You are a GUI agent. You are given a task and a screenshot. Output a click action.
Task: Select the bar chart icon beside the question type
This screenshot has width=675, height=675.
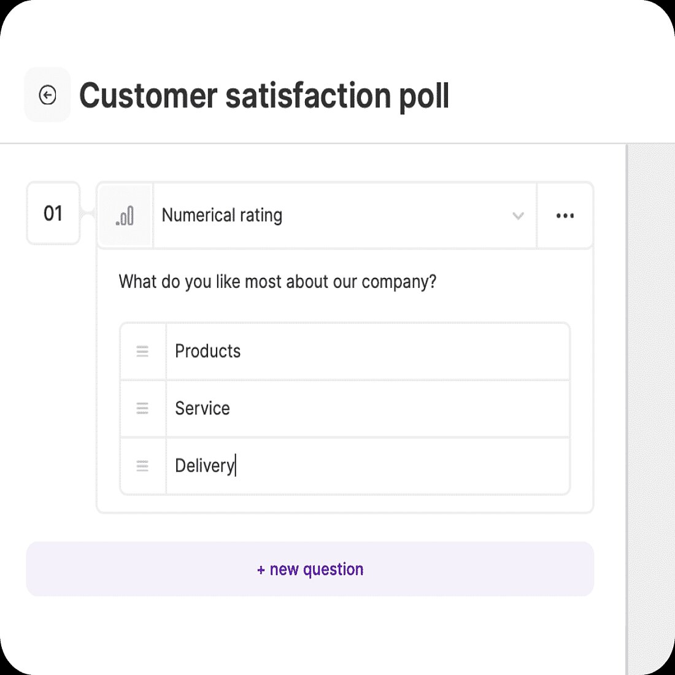point(125,215)
